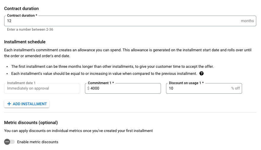Click the ADD INSTALLMENT button
The height and width of the screenshot is (150, 261).
click(x=27, y=104)
